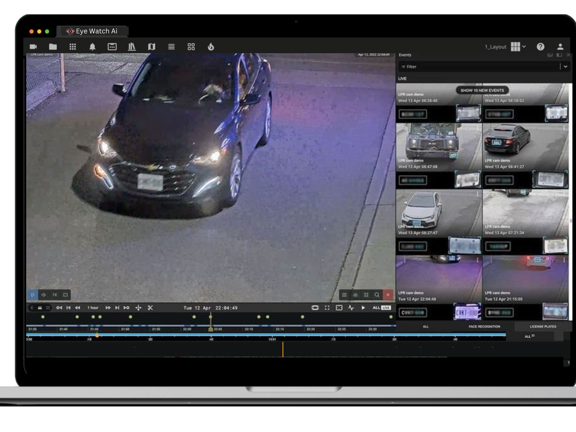Click the 22:00 label on the timeline
Screen dimensions: 576x432
coord(187,329)
